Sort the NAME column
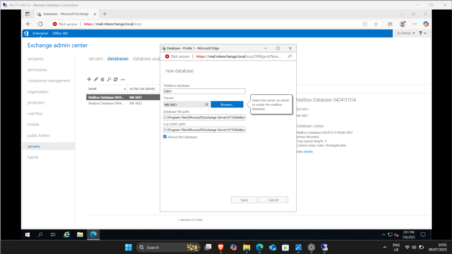452x254 pixels. [92, 89]
